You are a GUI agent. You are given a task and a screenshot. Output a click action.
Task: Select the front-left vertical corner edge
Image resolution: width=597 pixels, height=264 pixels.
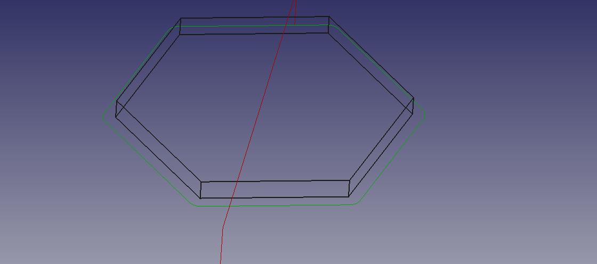200,190
